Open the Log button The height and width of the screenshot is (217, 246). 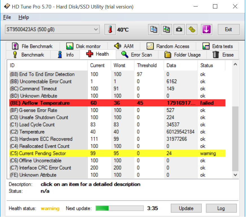coord(221,208)
